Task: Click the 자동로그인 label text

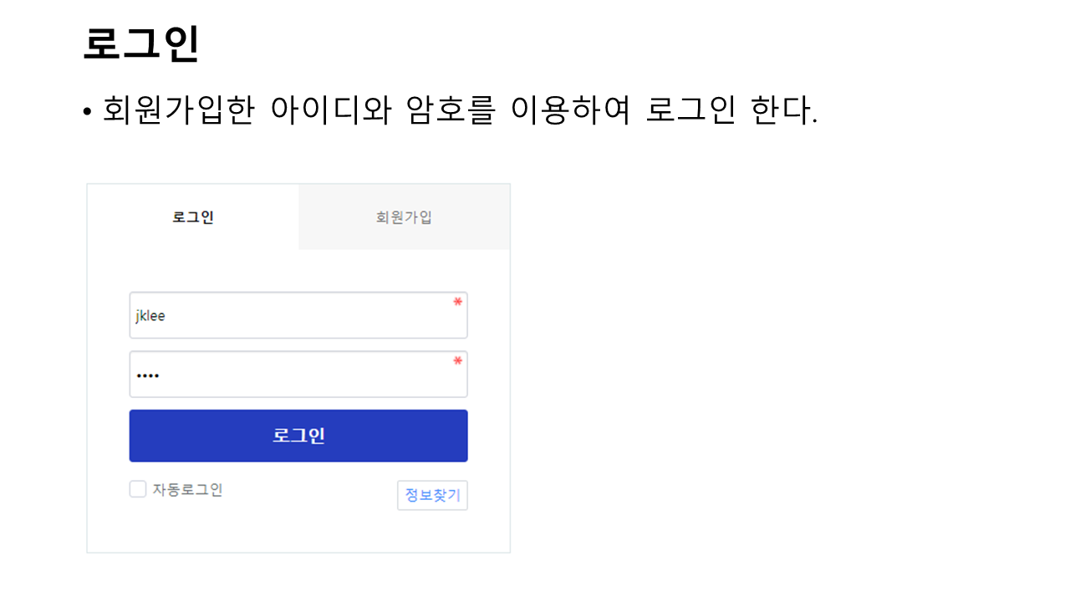Action: point(187,490)
